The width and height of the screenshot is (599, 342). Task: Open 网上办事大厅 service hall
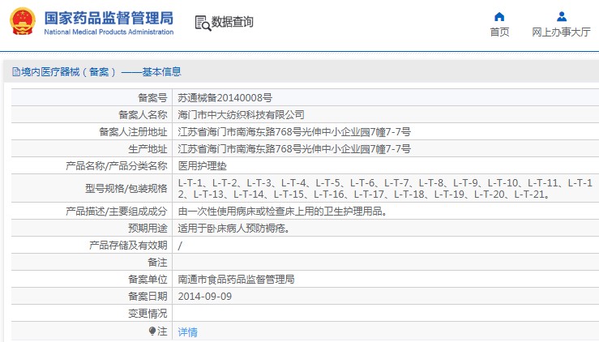(561, 32)
